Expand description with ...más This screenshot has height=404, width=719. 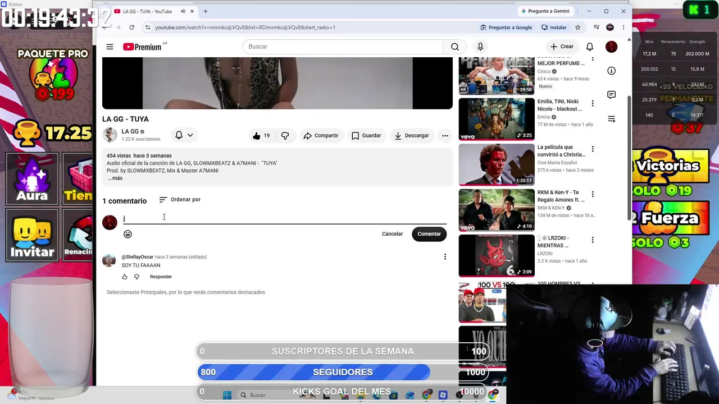(115, 178)
